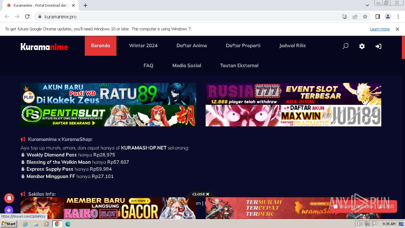
Task: Close the Kuramanime browser tab
Action: click(x=73, y=5)
